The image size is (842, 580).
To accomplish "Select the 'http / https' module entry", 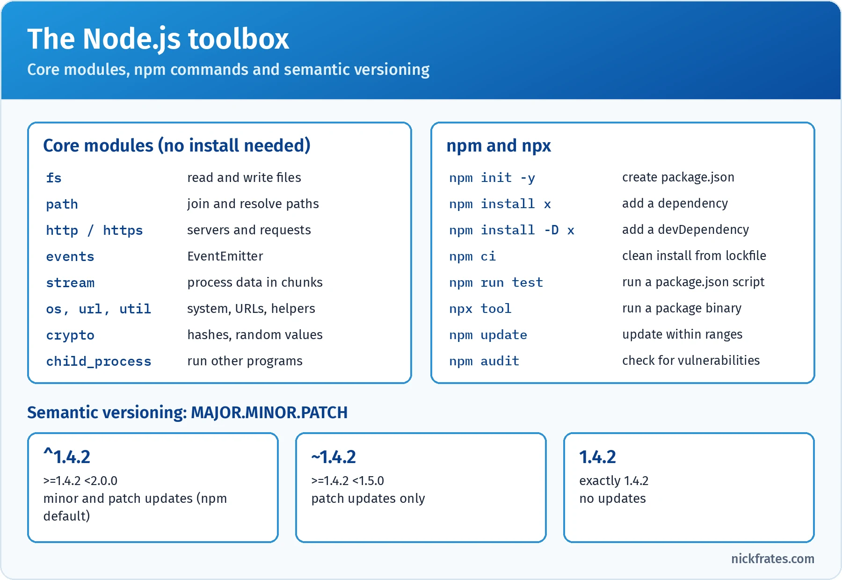I will pos(94,230).
